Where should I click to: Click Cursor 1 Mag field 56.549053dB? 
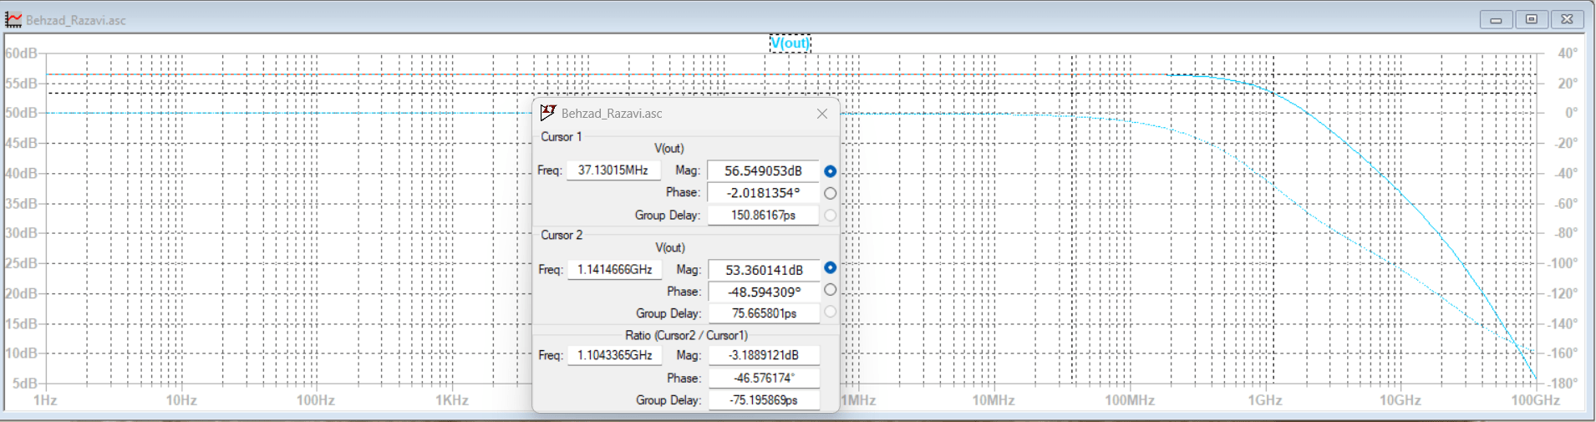click(763, 170)
